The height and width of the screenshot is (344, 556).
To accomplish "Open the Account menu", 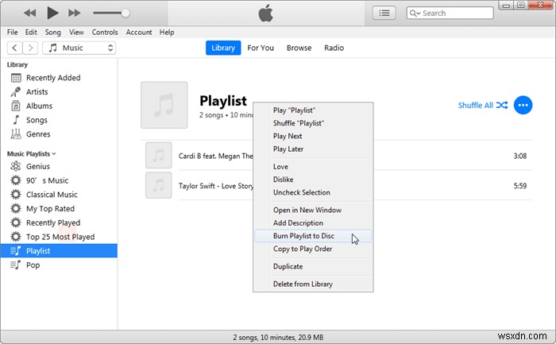I will click(139, 33).
